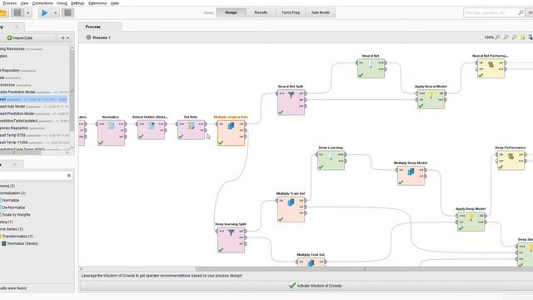Select the Multiply Train Set operator
The width and height of the screenshot is (533, 300).
(291, 209)
